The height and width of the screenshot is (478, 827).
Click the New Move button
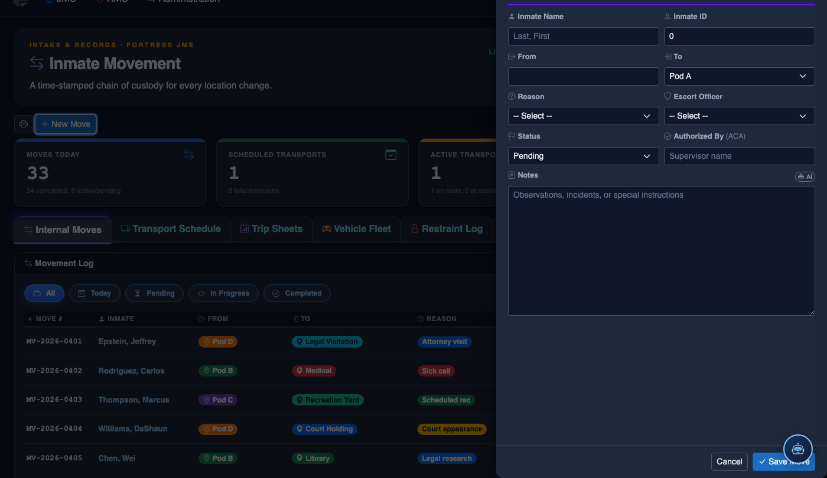(x=66, y=124)
